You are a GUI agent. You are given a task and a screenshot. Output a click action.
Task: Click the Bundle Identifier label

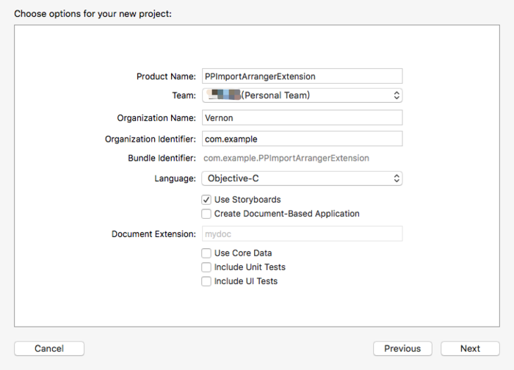coord(162,159)
